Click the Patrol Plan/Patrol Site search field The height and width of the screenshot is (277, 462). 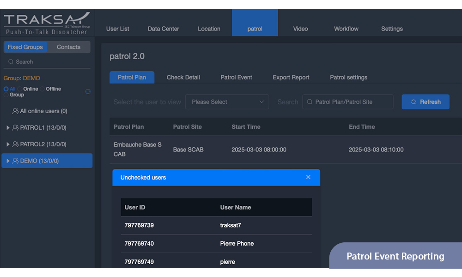coord(351,102)
